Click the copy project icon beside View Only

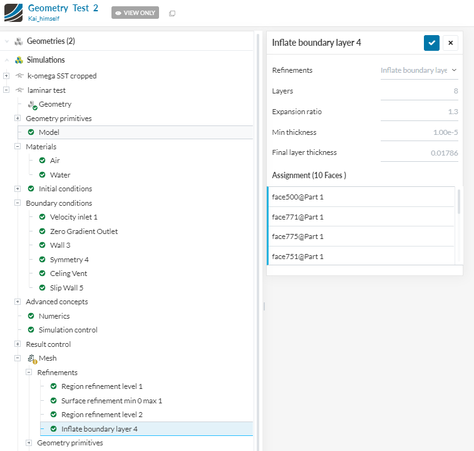click(x=172, y=13)
